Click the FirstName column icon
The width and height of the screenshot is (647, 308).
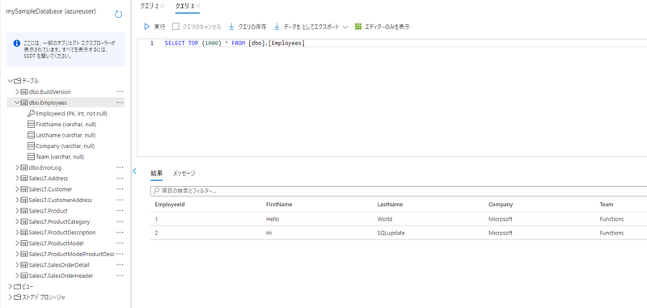[x=31, y=124]
